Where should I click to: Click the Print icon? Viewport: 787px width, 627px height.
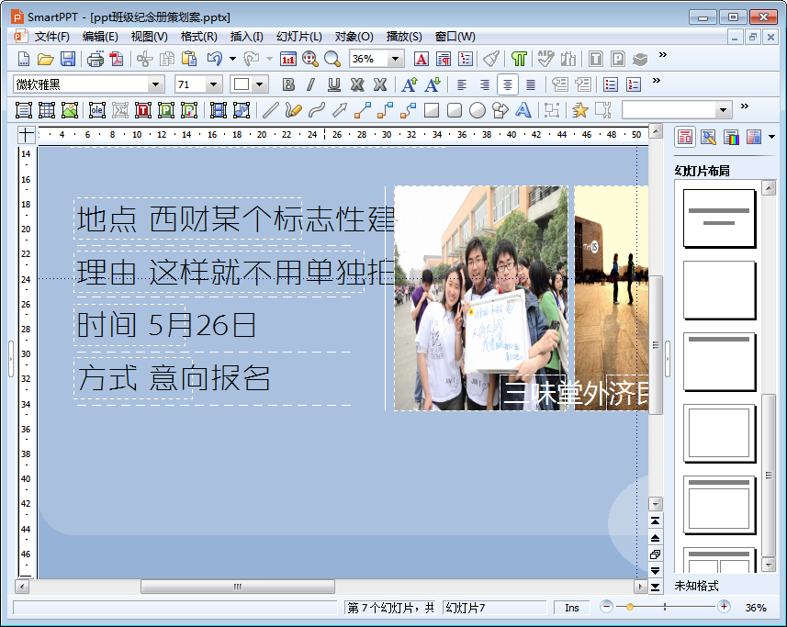tap(95, 59)
